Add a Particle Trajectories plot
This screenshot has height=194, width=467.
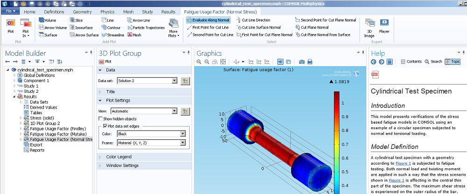click(146, 28)
